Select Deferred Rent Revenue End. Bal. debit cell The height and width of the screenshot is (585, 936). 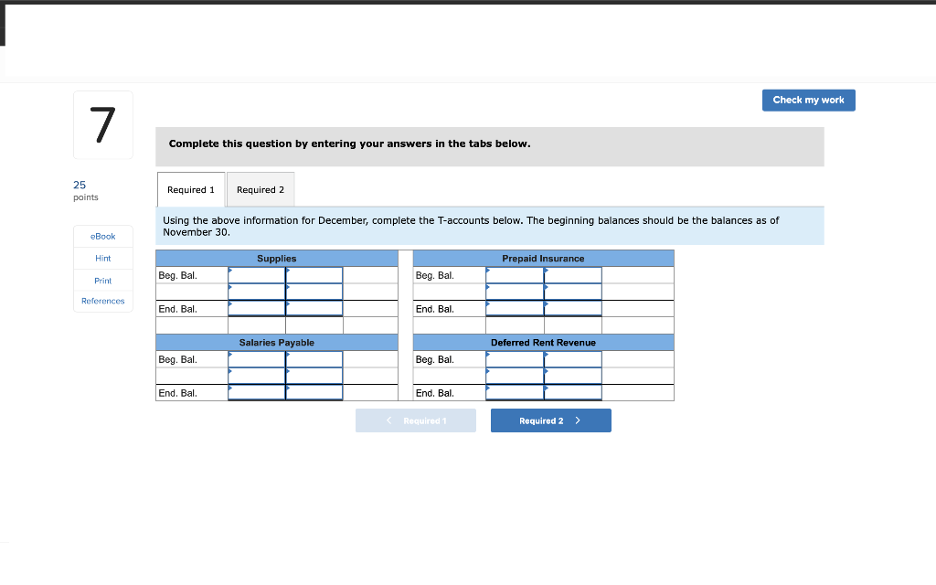515,393
